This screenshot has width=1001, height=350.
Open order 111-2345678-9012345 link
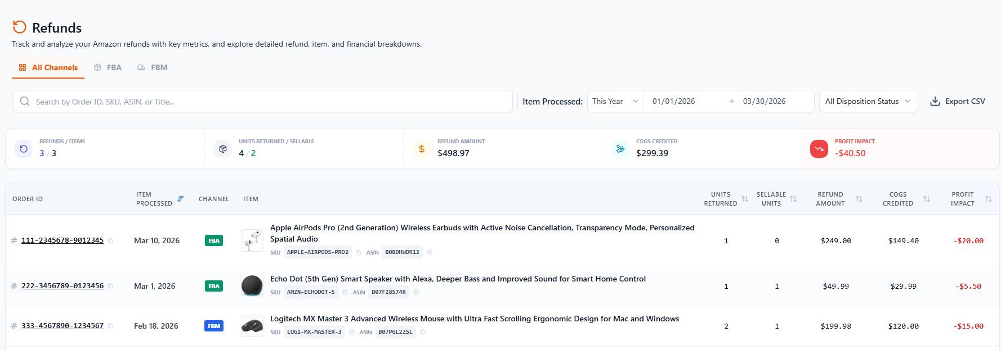pos(62,240)
